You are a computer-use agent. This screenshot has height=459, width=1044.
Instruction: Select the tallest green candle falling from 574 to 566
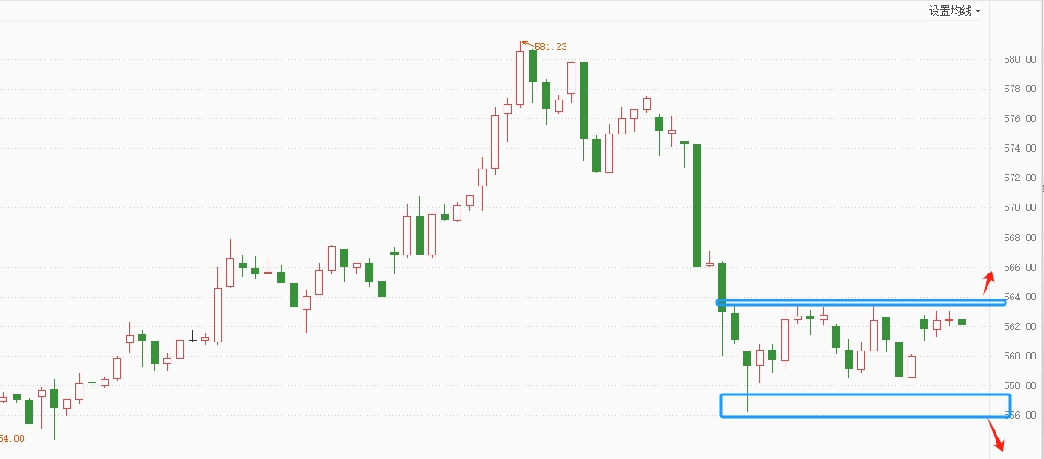[697, 206]
